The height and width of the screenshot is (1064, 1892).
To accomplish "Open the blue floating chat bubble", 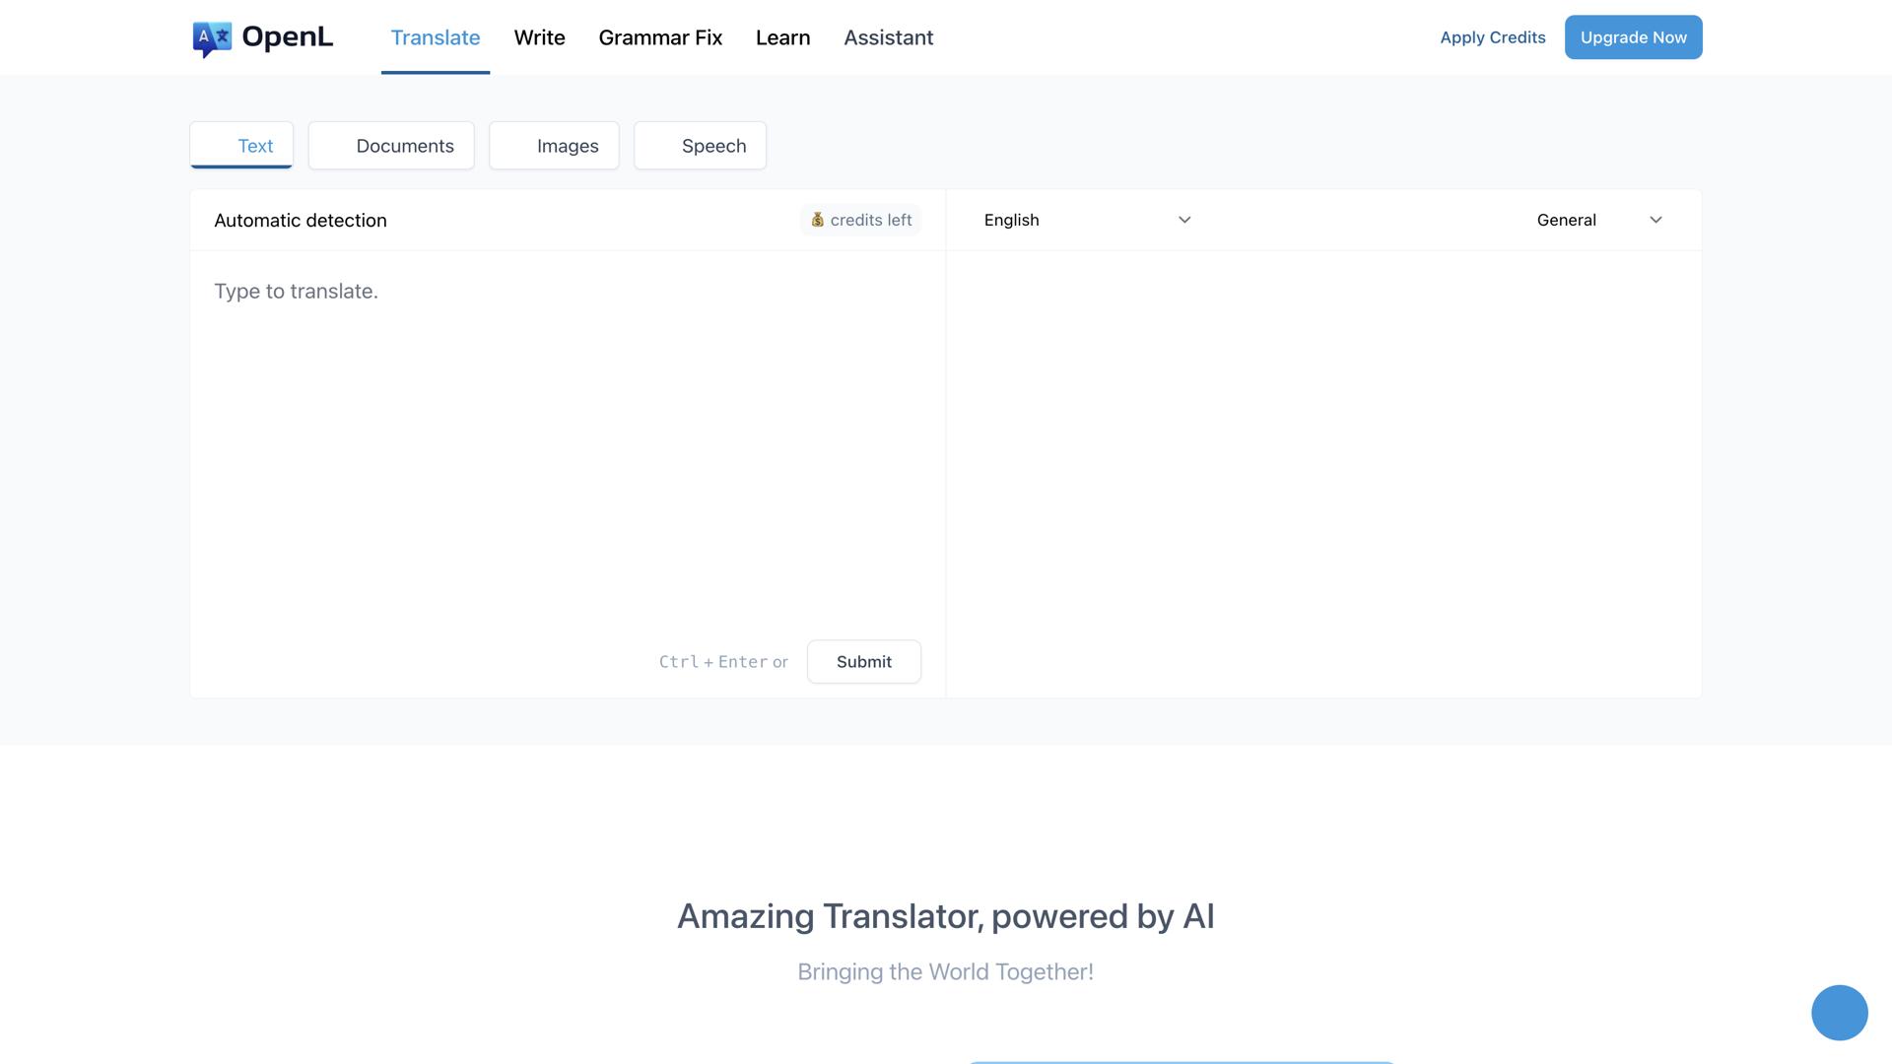I will 1839,1012.
